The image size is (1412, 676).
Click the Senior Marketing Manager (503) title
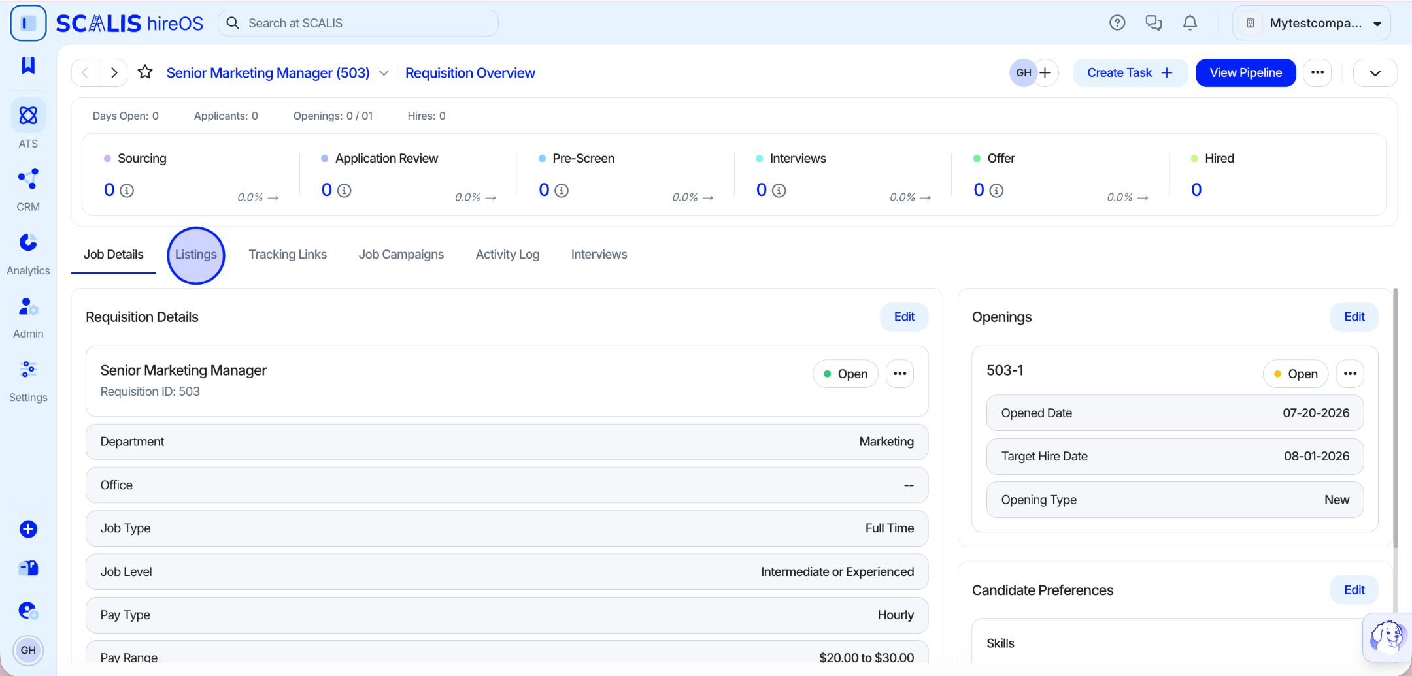[268, 72]
